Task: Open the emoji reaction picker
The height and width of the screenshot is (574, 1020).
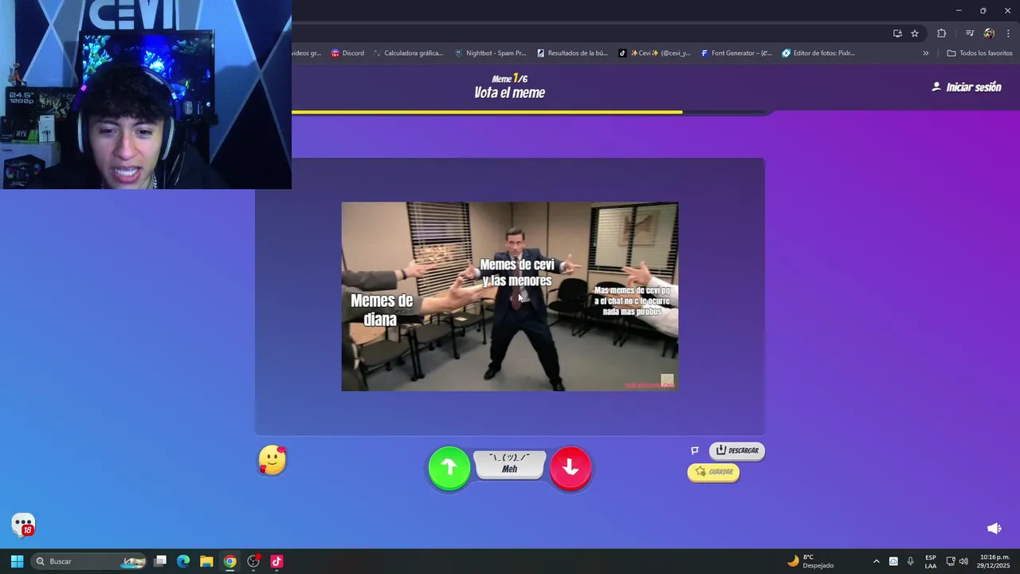Action: (x=273, y=460)
